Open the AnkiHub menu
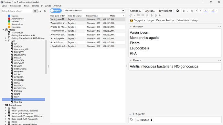The height and width of the screenshot is (125, 223). (58, 6)
